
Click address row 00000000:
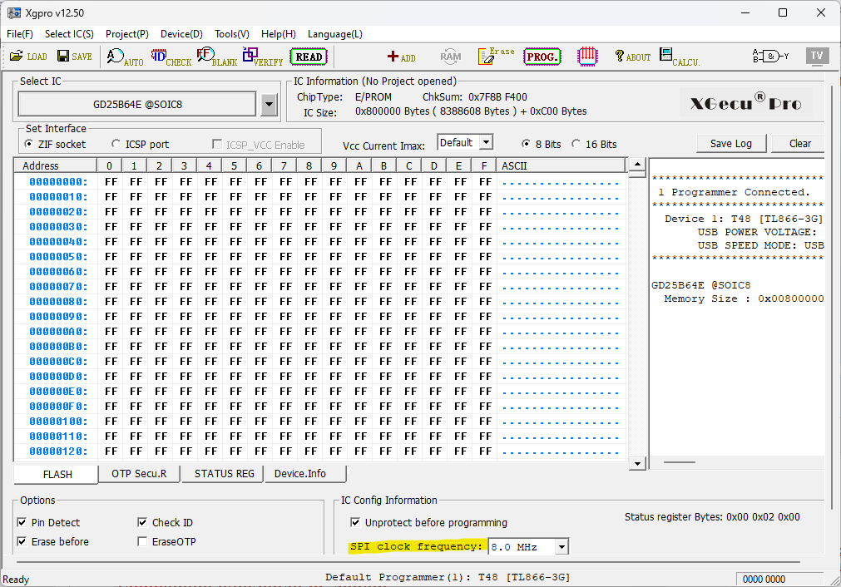tap(58, 182)
